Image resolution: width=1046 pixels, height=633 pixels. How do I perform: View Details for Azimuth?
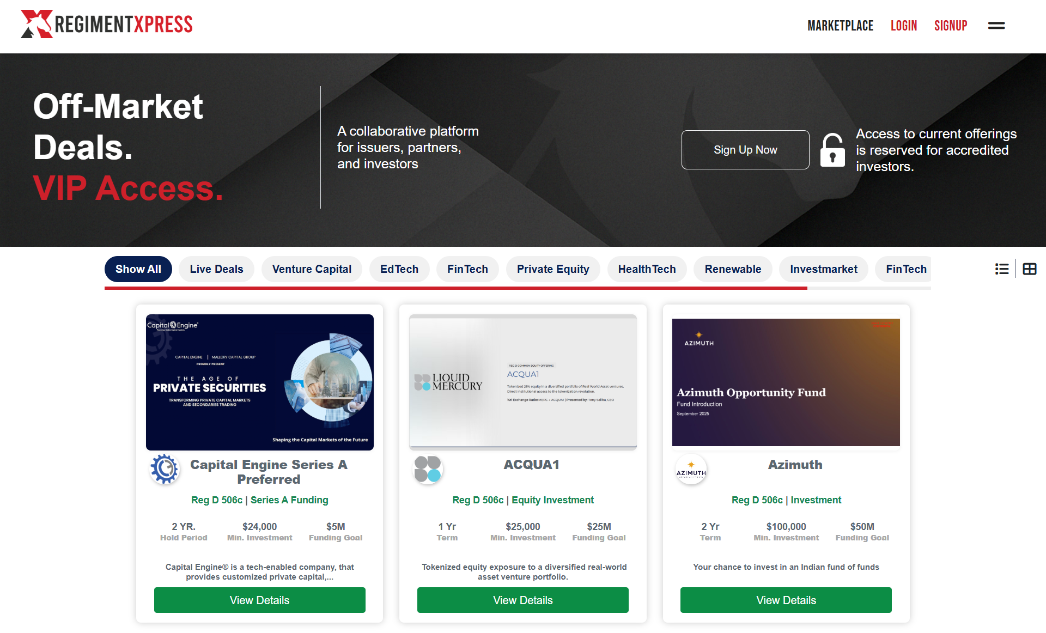pos(786,600)
